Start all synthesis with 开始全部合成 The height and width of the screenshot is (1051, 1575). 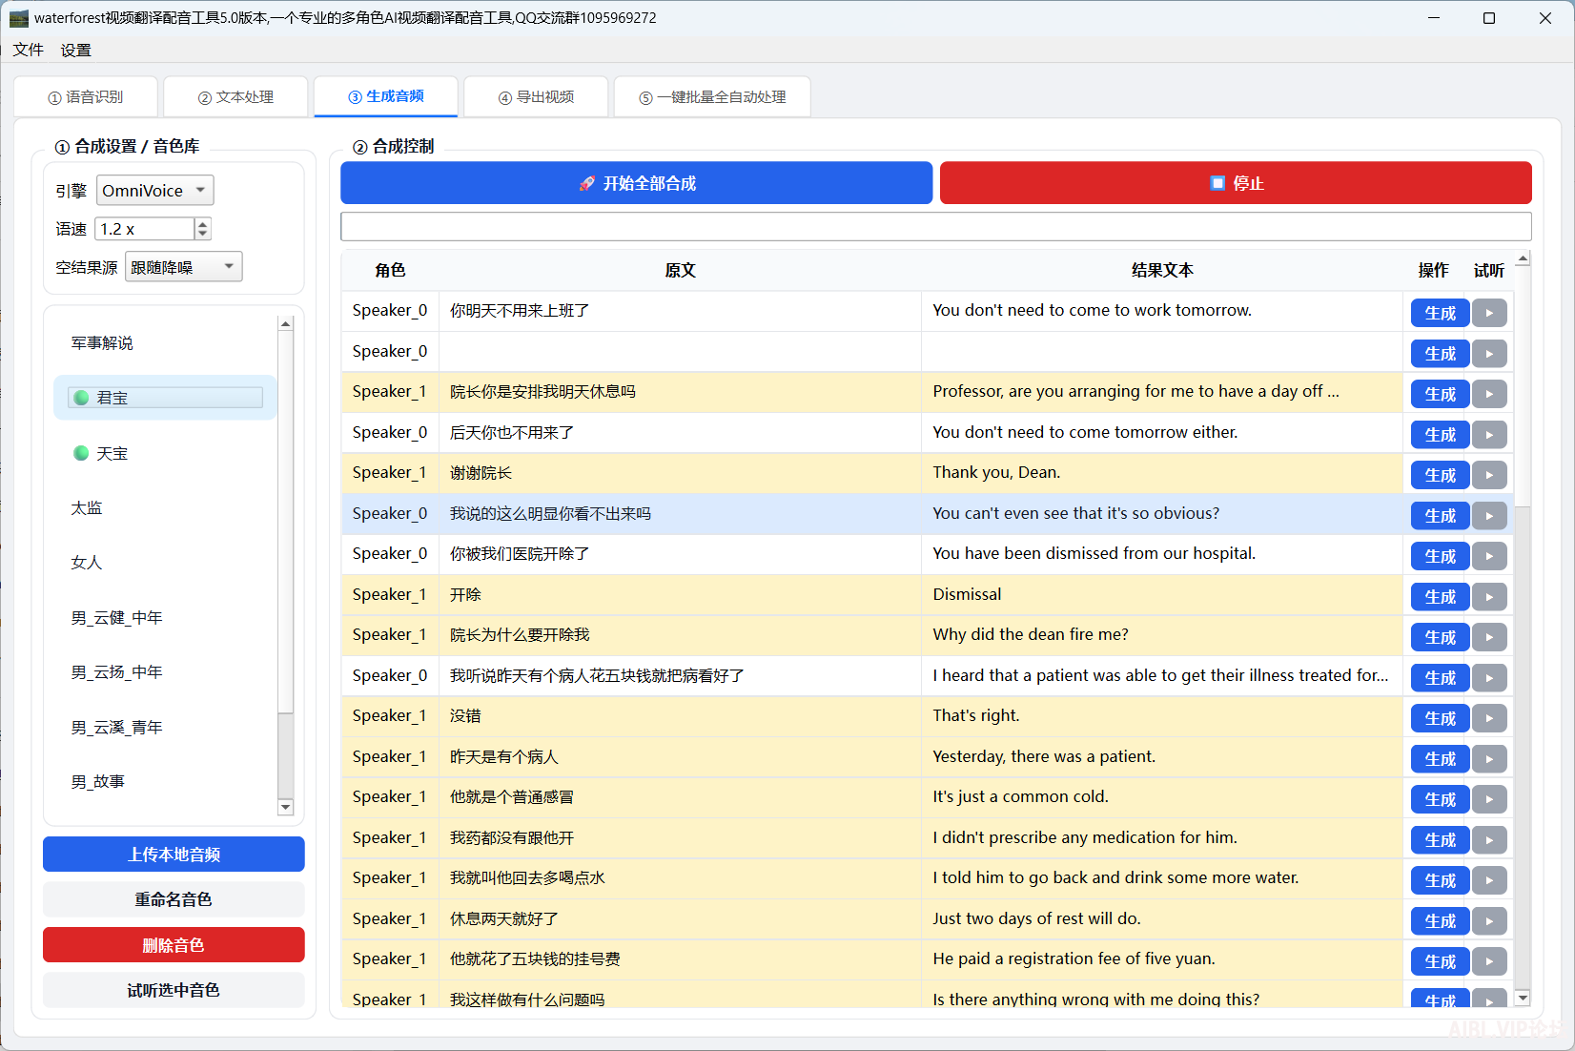636,183
